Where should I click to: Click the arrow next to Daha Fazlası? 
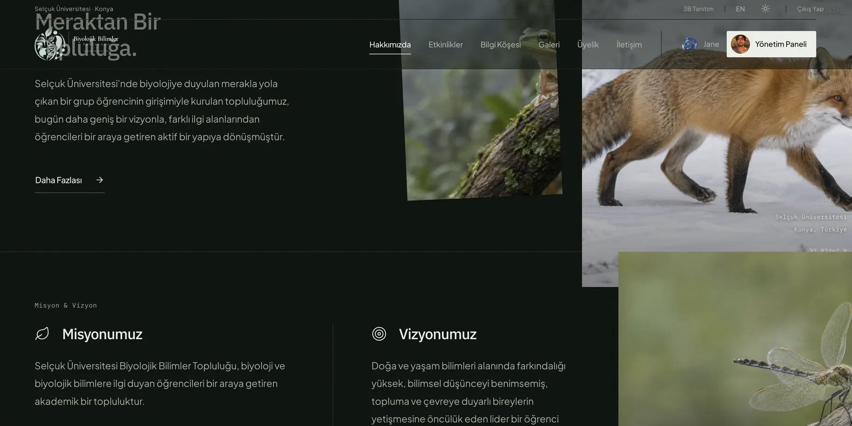click(99, 180)
